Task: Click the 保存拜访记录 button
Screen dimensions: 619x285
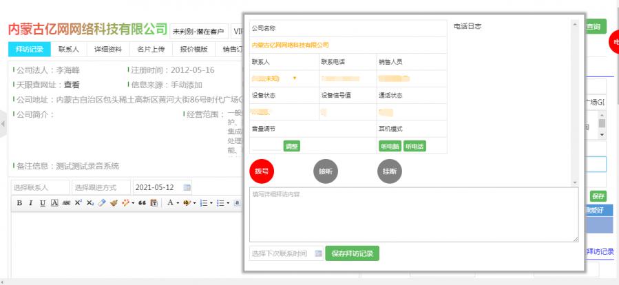Action: click(352, 253)
